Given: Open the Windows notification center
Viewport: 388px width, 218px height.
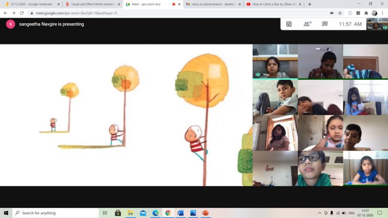Looking at the screenshot, I should pyautogui.click(x=380, y=213).
